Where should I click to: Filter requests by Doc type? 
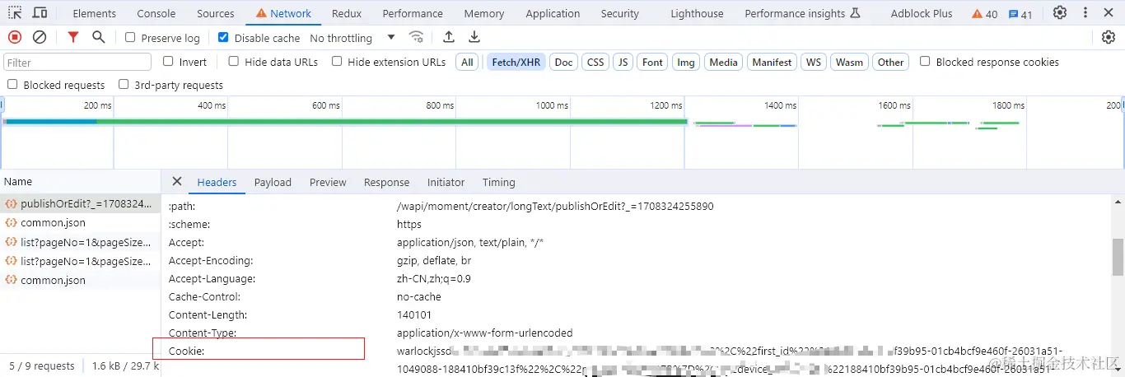[x=563, y=62]
